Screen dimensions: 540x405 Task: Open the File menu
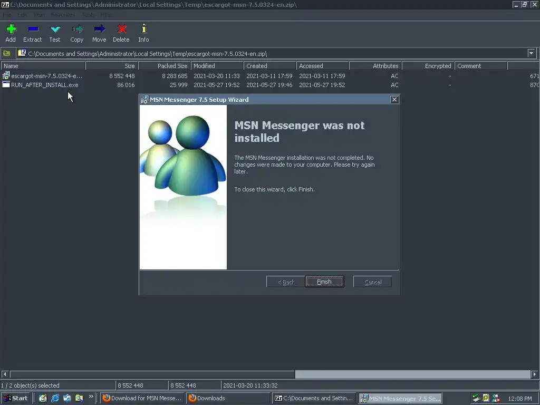[x=7, y=15]
